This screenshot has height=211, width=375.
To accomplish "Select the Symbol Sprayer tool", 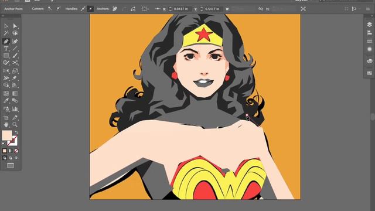I will (6, 109).
